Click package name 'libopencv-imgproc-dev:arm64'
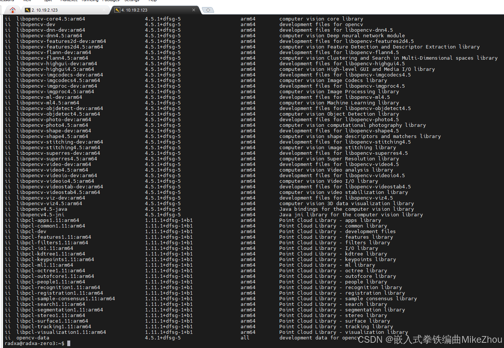The image size is (504, 348). pos(57,86)
